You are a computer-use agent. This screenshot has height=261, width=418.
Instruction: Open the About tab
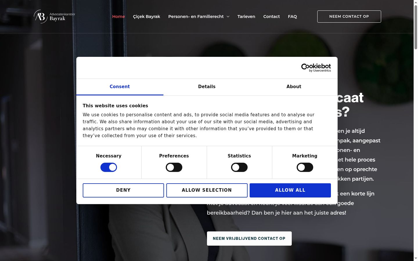point(294,87)
